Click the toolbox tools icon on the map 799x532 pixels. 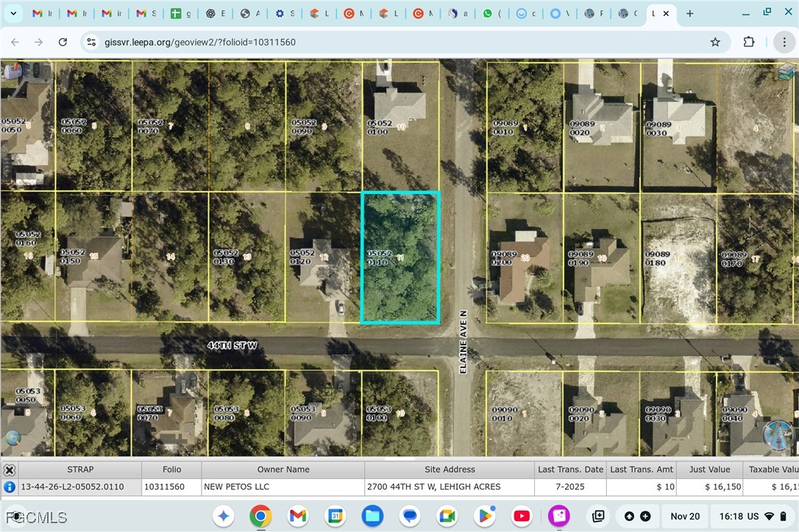tap(12, 71)
